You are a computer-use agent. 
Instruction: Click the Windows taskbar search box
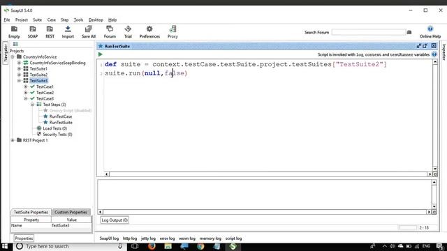point(70,246)
